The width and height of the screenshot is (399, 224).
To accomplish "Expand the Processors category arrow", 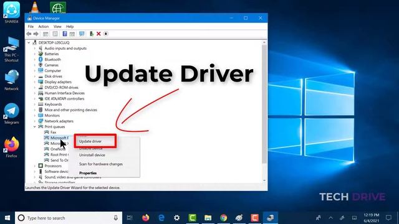I will pyautogui.click(x=35, y=166).
